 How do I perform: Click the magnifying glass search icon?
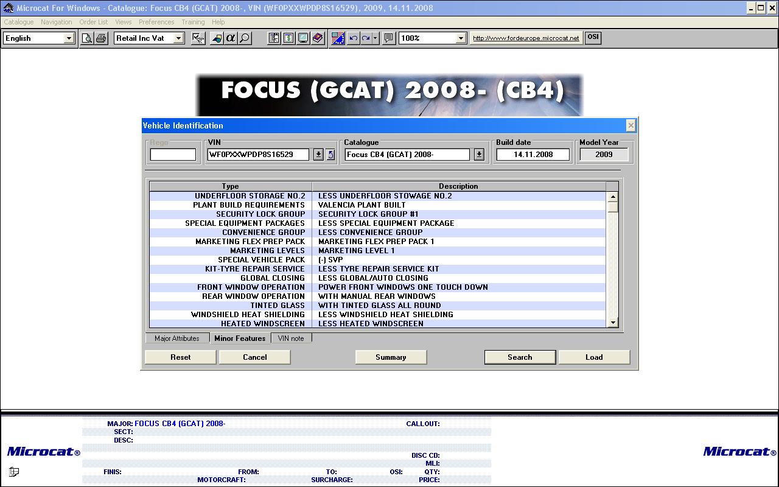[x=245, y=38]
